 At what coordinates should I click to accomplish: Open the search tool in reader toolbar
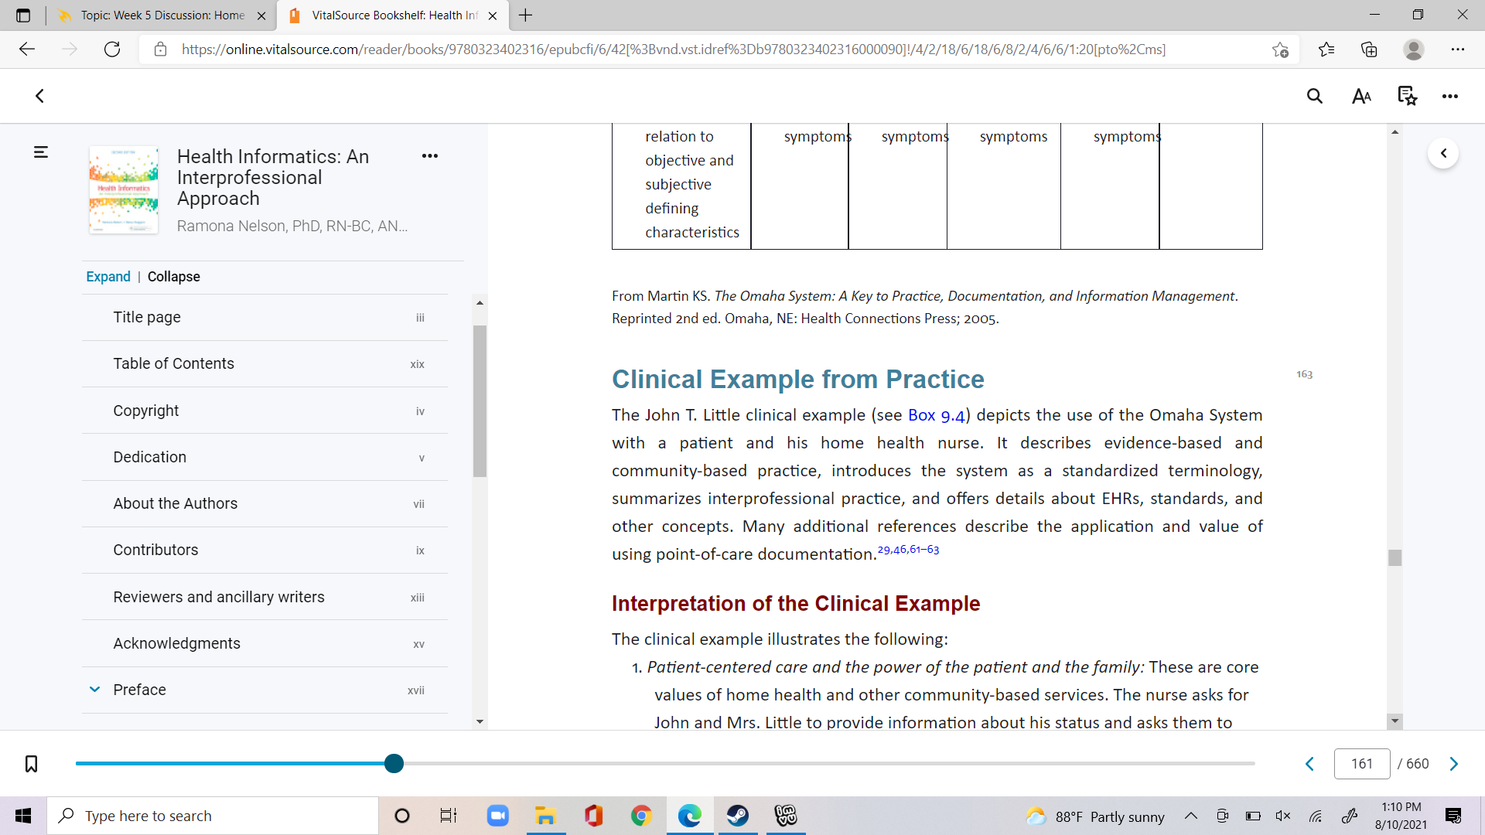pos(1314,96)
